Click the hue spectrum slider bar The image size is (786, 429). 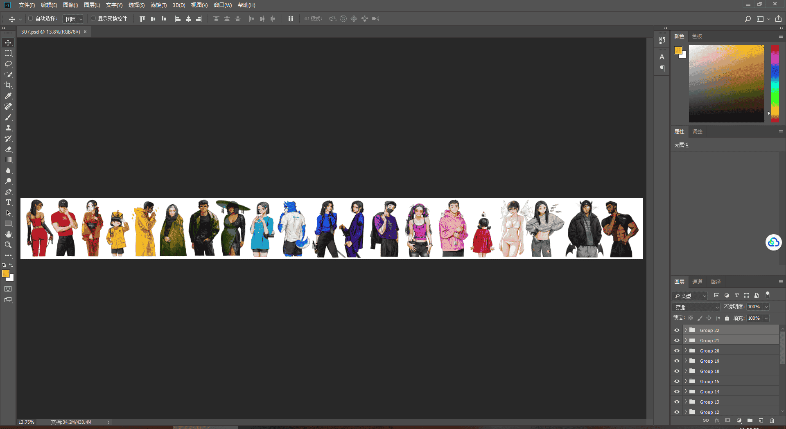click(x=775, y=84)
